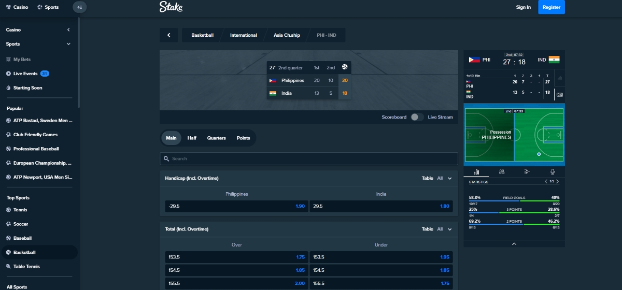This screenshot has height=290, width=622.
Task: Click the basketball court possession graphic
Action: pyautogui.click(x=514, y=135)
